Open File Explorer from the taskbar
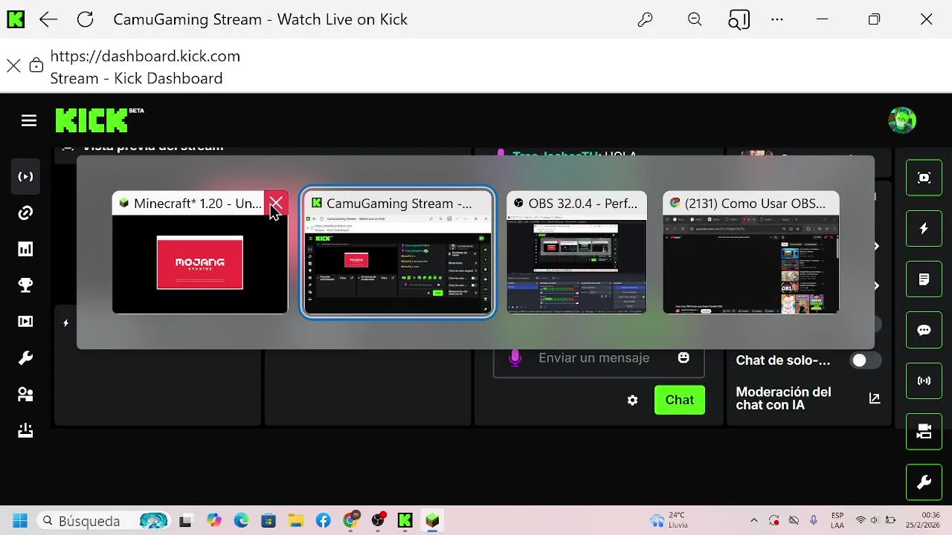Viewport: 952px width, 535px height. 296,521
